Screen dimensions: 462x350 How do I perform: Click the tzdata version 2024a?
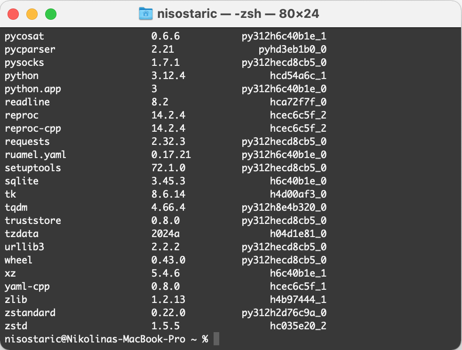tap(166, 234)
